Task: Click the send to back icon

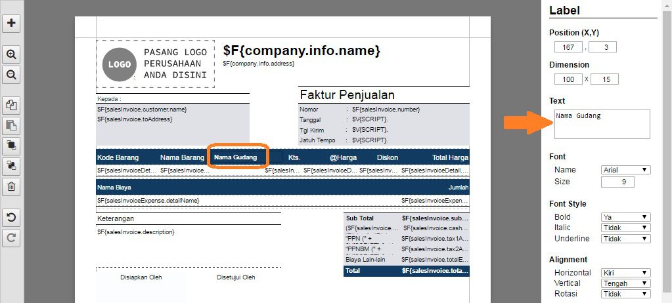Action: [11, 166]
